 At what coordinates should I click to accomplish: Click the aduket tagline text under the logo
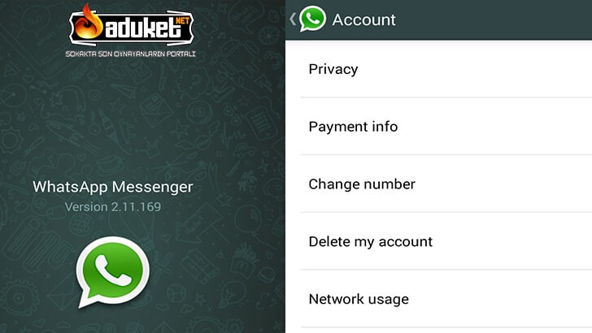click(131, 54)
